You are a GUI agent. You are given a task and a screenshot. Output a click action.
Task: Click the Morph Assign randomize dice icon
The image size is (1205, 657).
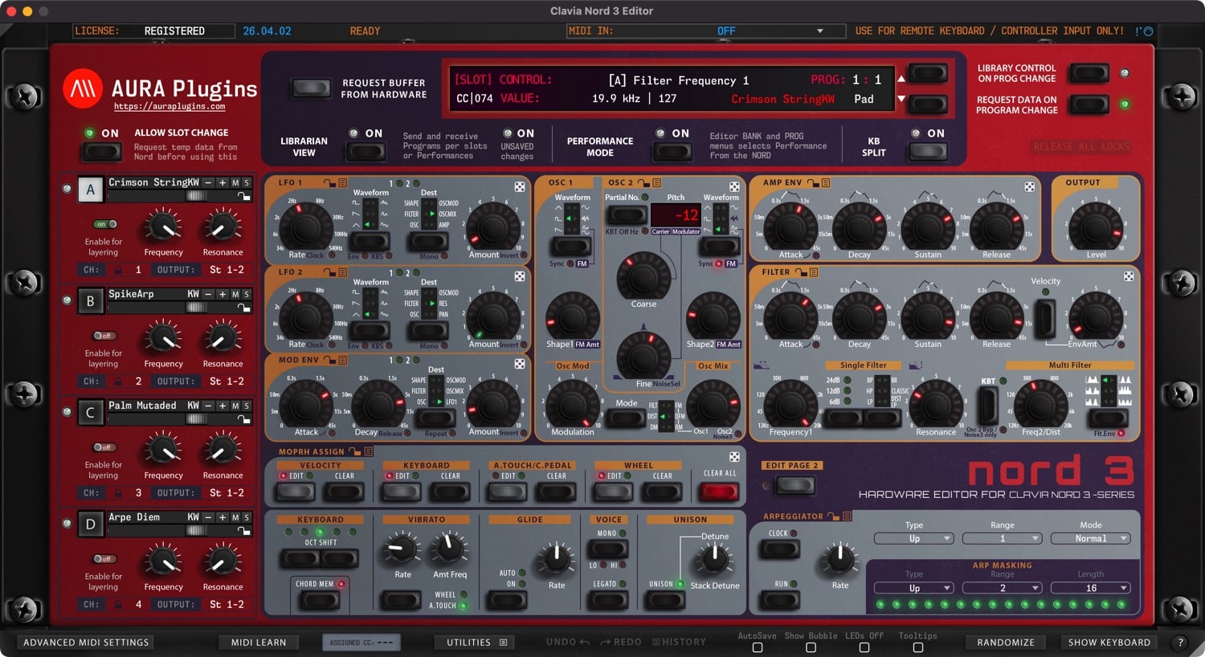click(734, 457)
